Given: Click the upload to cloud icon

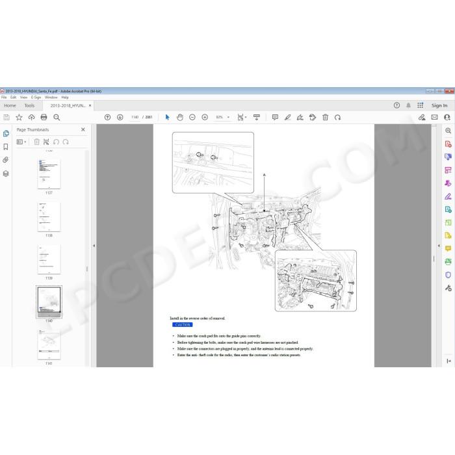Looking at the screenshot, I should [x=31, y=117].
